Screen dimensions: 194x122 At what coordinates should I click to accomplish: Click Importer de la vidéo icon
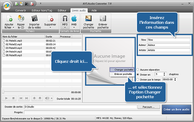(x=34, y=18)
